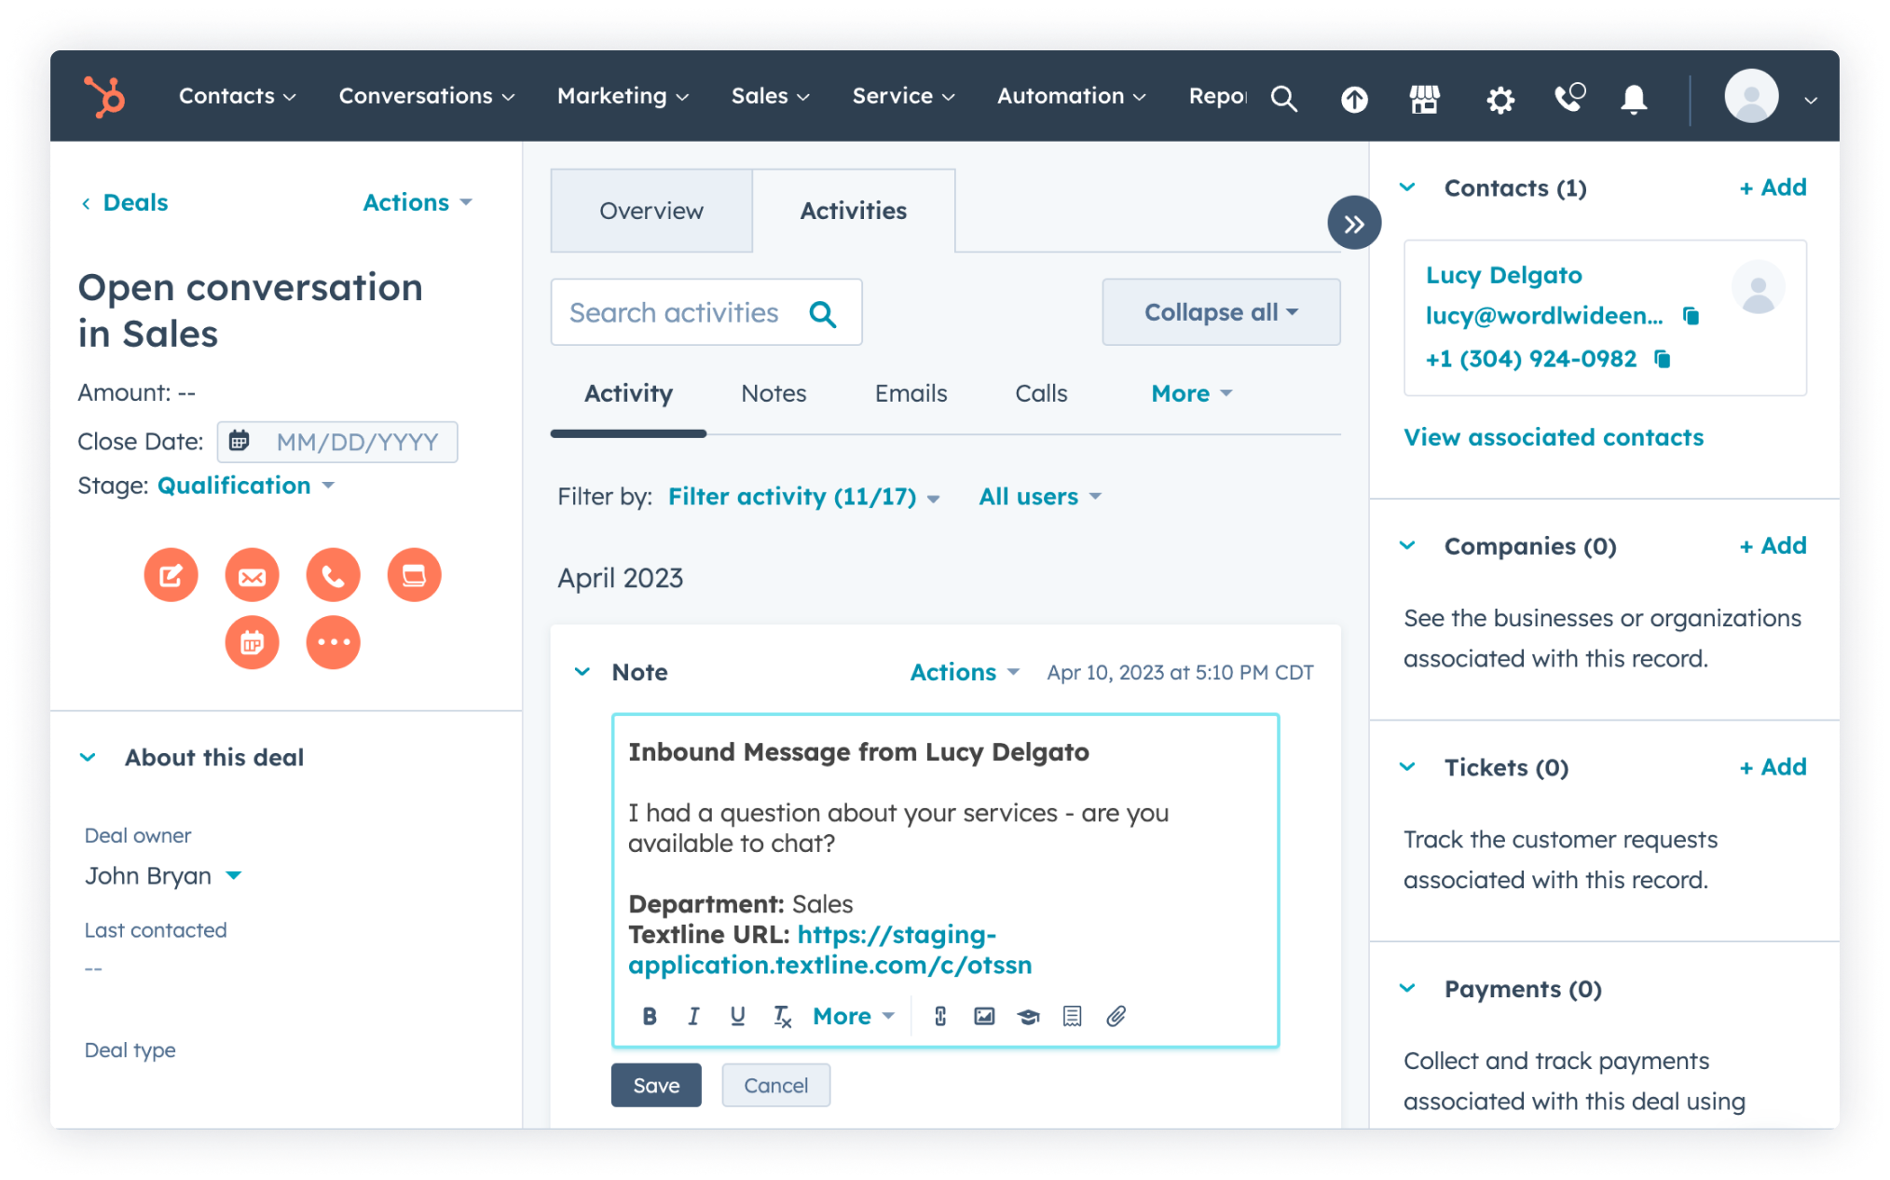
Task: Open the Schedule meeting calendar icon
Action: [252, 642]
